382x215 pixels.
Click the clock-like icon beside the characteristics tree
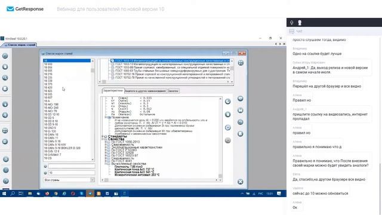[227, 102]
